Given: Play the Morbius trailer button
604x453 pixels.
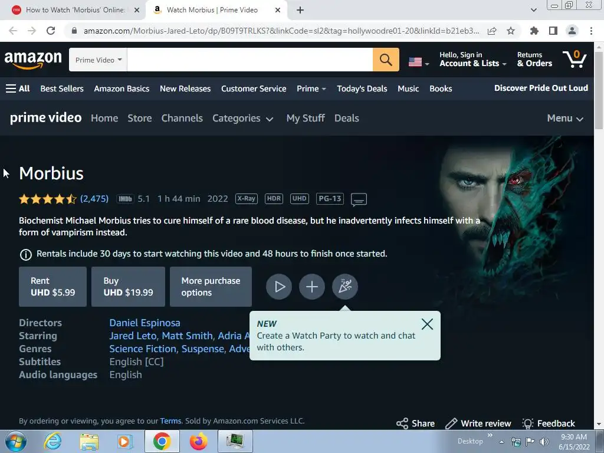Looking at the screenshot, I should pyautogui.click(x=278, y=287).
